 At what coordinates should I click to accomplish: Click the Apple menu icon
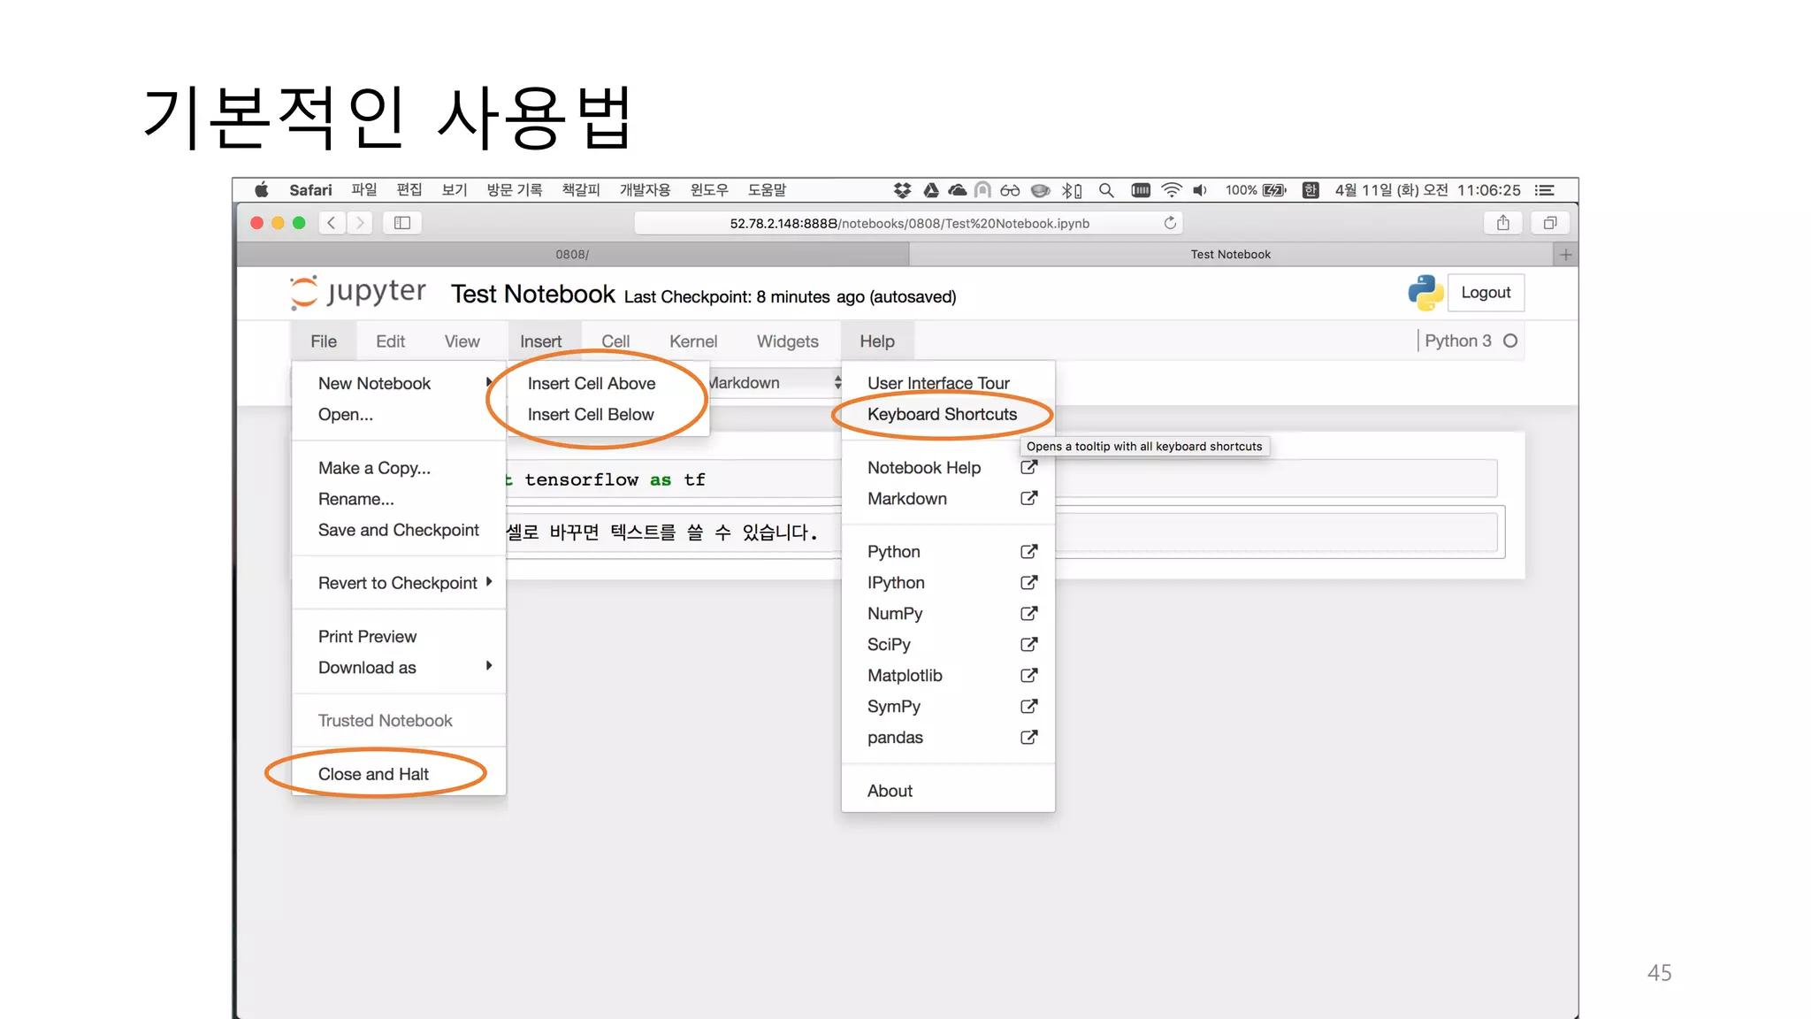tap(262, 190)
